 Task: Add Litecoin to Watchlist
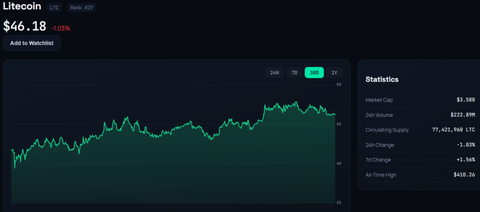point(32,43)
